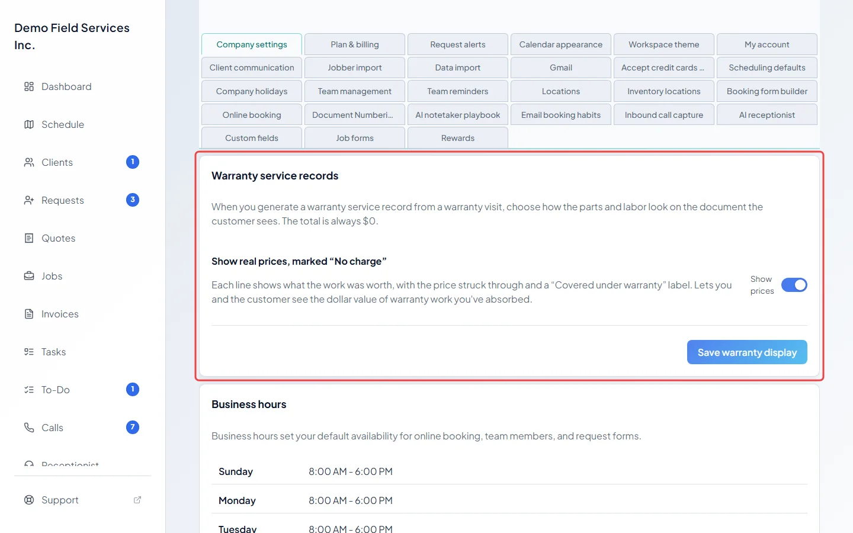Switch to the Gmail tab
Image resolution: width=853 pixels, height=533 pixels.
[561, 68]
